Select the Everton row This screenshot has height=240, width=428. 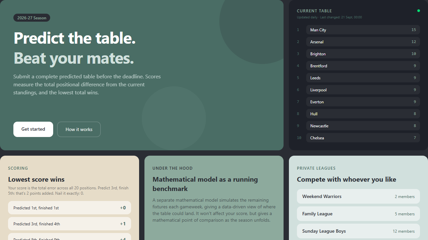pyautogui.click(x=363, y=102)
